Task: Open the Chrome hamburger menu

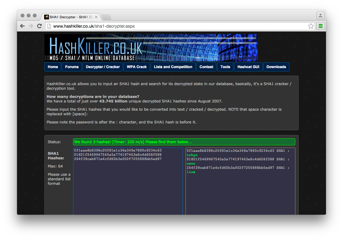Action: 320,26
